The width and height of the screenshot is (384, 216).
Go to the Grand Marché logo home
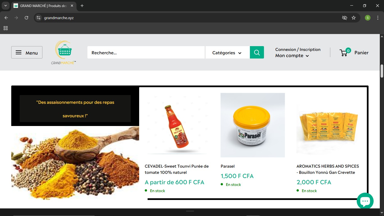coord(64,52)
